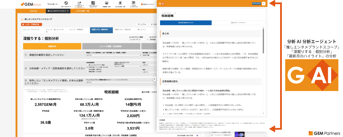Viewport: 343px width, 137px height.
Task: Open トレンド:推しヒット分析 tab
Action: point(55,30)
